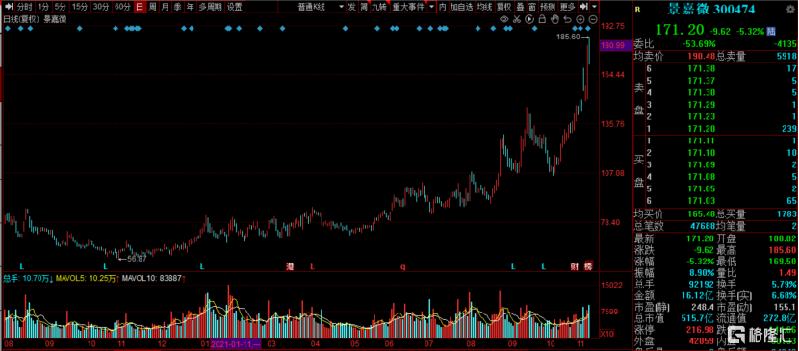
Task: Toggle the 内 toolbar button
Action: [x=442, y=7]
